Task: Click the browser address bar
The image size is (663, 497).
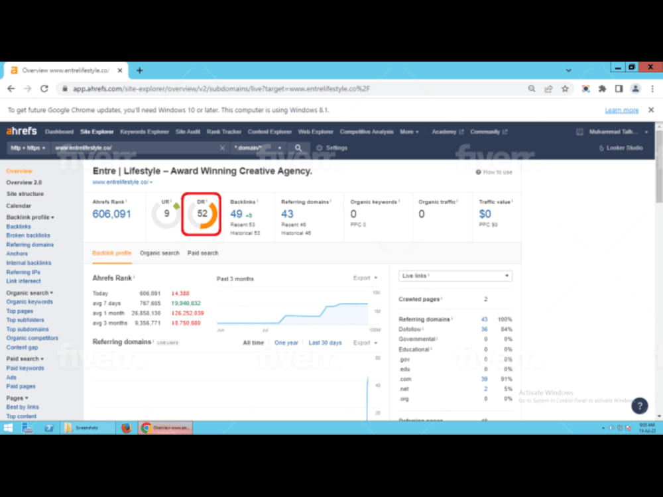Action: tap(292, 89)
